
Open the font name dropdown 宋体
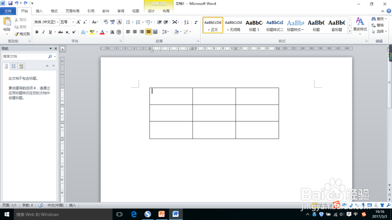coord(58,22)
